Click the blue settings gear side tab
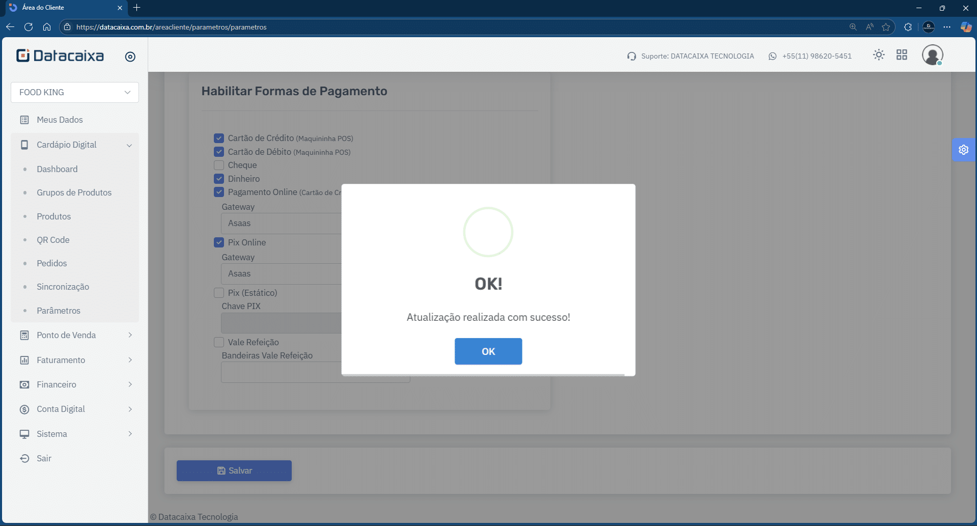 pos(963,150)
